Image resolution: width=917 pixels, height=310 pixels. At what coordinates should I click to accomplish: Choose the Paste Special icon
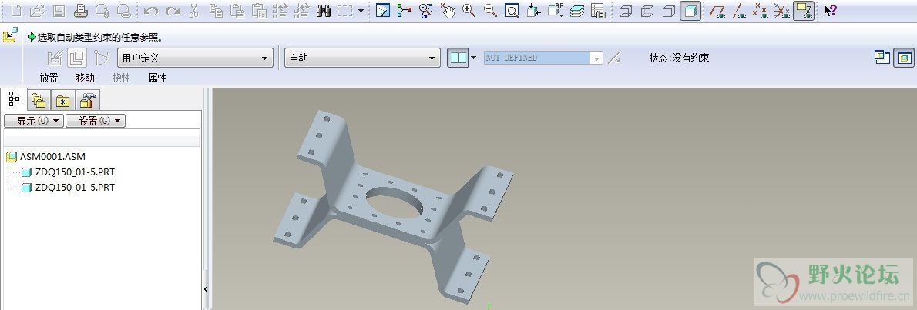coord(258,11)
